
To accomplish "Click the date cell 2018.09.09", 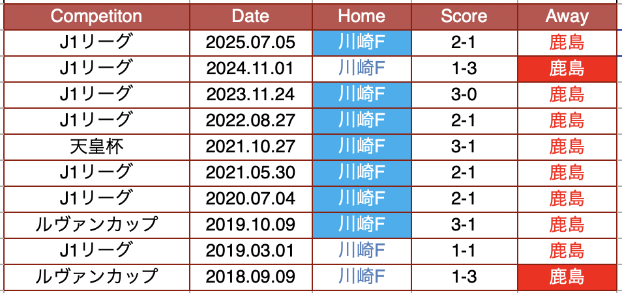I will point(250,277).
